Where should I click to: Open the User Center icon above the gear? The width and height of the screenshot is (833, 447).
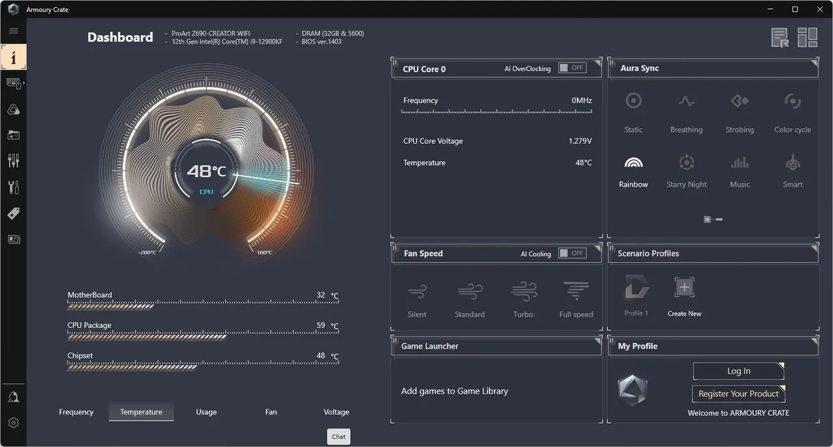click(x=13, y=397)
